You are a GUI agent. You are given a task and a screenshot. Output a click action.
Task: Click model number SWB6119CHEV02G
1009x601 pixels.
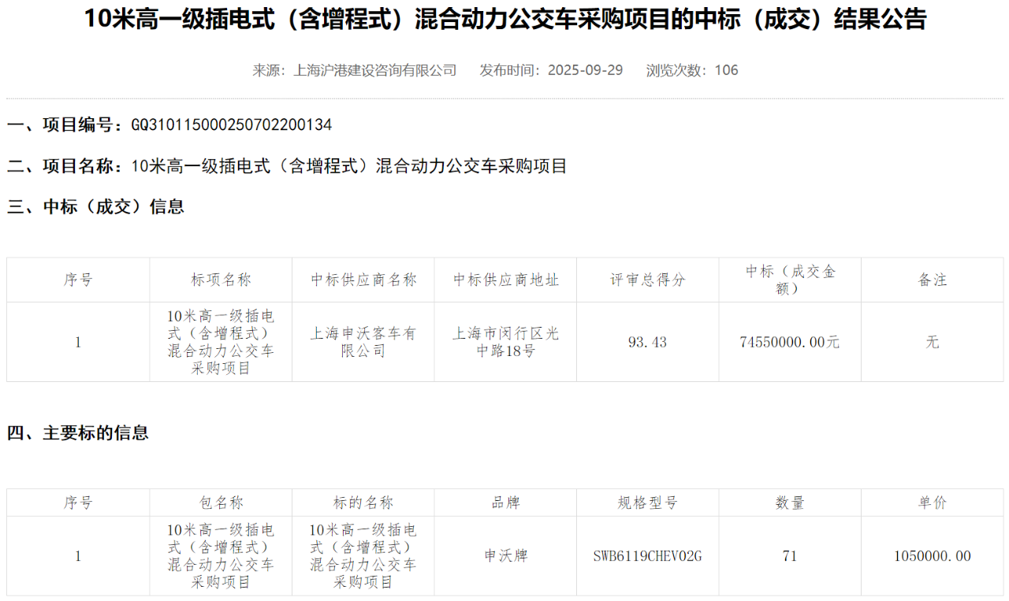click(647, 556)
